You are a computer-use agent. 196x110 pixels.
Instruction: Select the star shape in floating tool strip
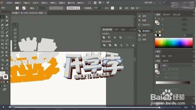(15, 44)
